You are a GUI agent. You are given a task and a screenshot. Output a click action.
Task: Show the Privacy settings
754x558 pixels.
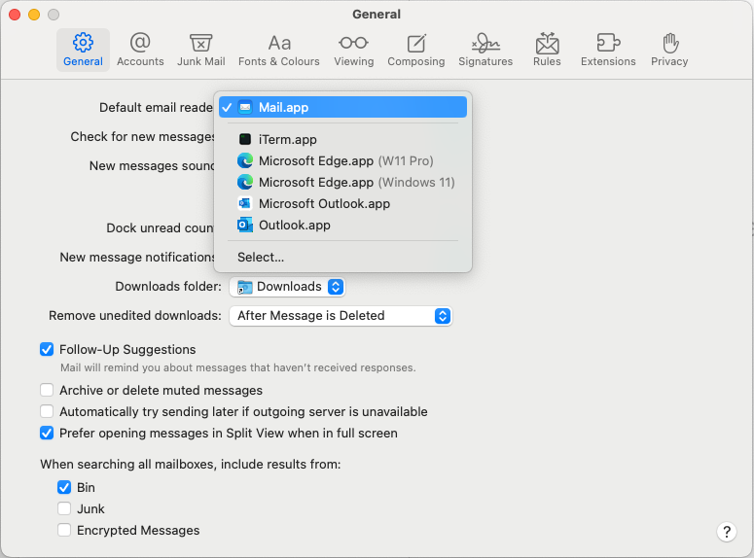pos(669,50)
